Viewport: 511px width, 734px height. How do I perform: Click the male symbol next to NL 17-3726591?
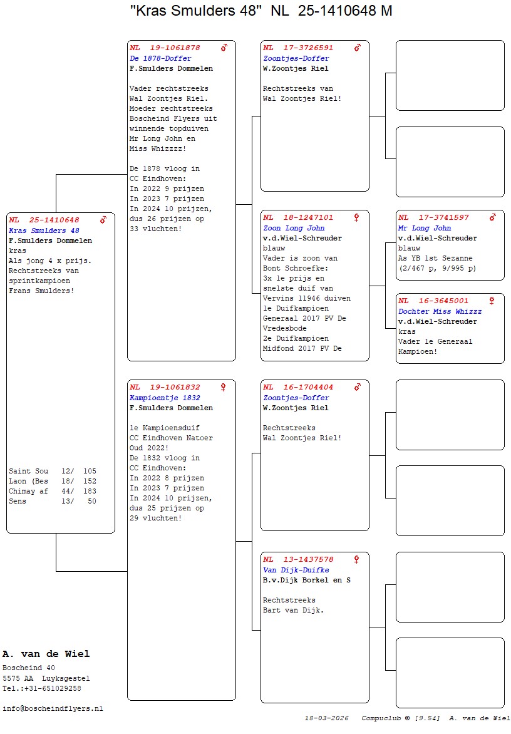358,48
